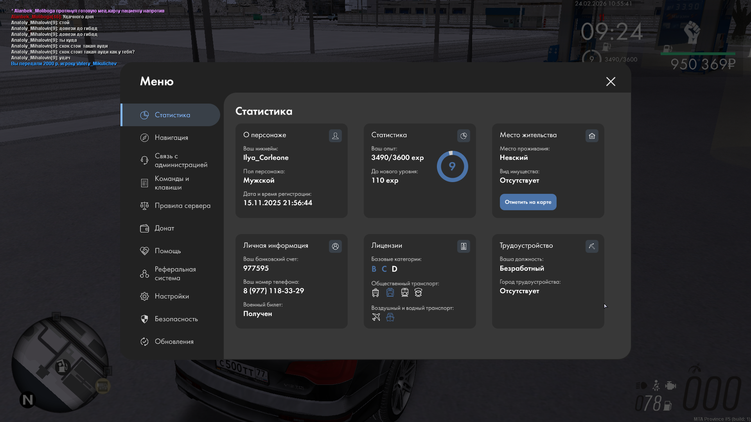The width and height of the screenshot is (751, 422).
Task: Click the house icon in Место жительства card
Action: 592,136
